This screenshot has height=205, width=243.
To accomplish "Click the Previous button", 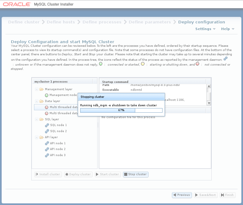I will [x=182, y=195].
